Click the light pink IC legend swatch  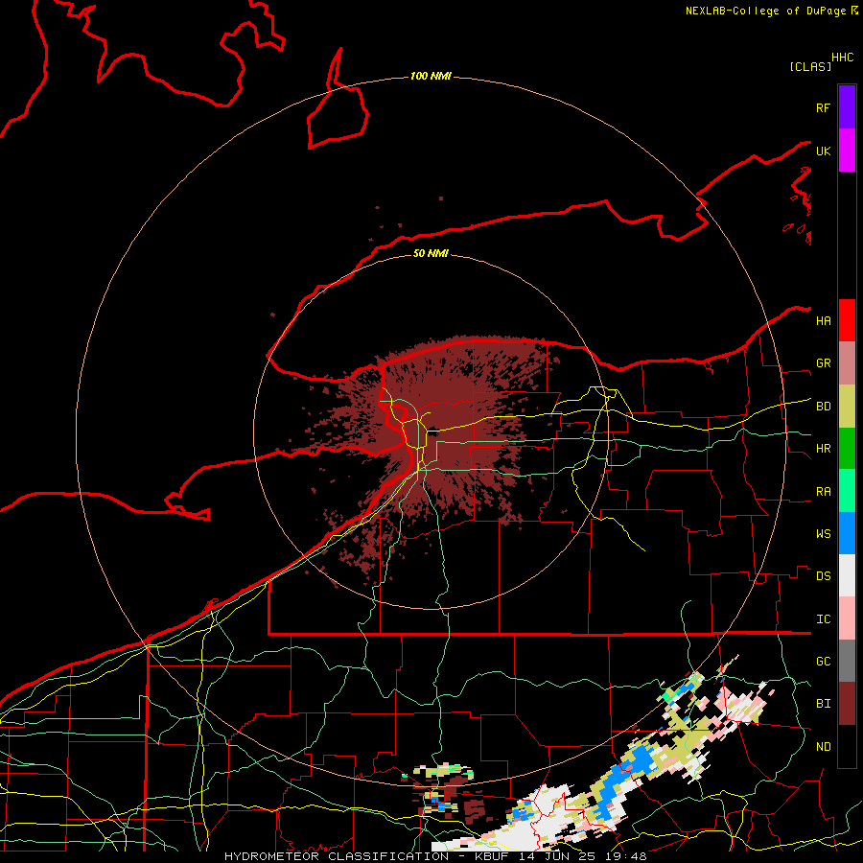tap(847, 618)
